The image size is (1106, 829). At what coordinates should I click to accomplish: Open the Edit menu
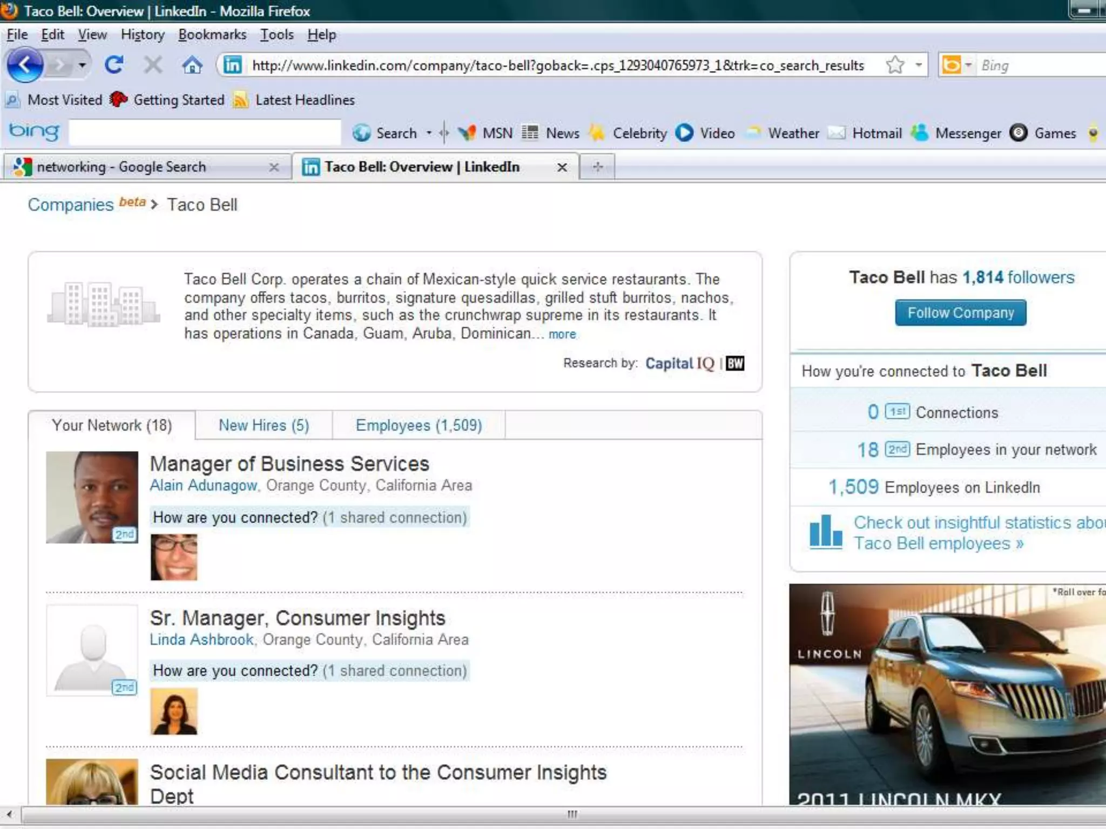coord(52,35)
